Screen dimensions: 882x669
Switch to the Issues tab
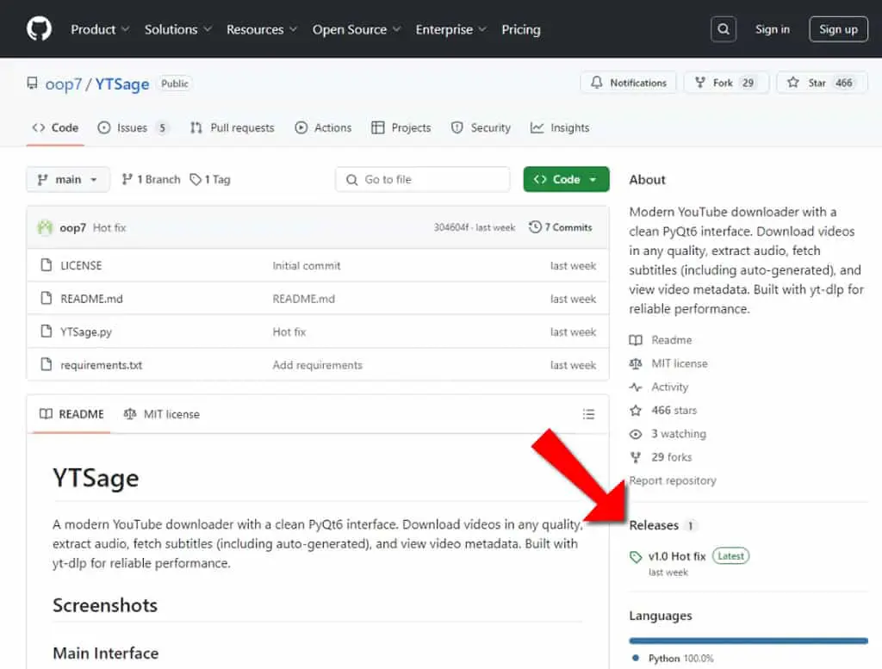(x=133, y=128)
